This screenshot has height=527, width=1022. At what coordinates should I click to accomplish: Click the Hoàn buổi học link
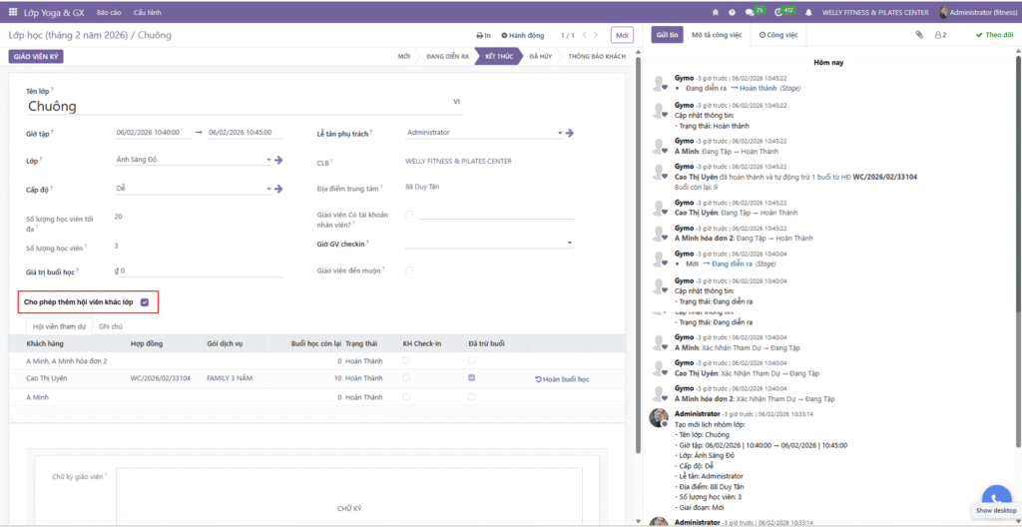click(x=563, y=379)
